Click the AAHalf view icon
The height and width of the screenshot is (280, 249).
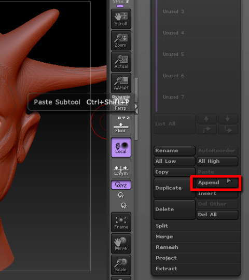coord(121,83)
